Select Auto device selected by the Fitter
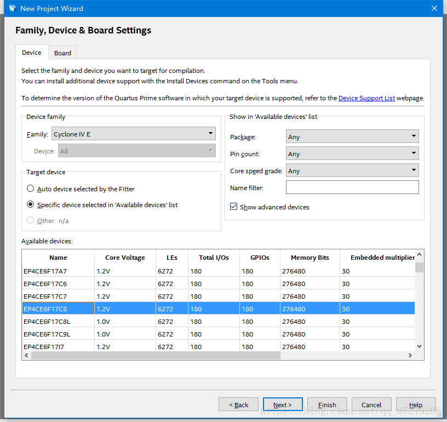This screenshot has width=447, height=422. pos(30,189)
